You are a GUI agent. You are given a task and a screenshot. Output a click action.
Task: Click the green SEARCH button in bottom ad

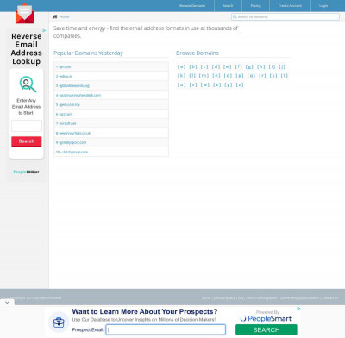click(x=267, y=329)
